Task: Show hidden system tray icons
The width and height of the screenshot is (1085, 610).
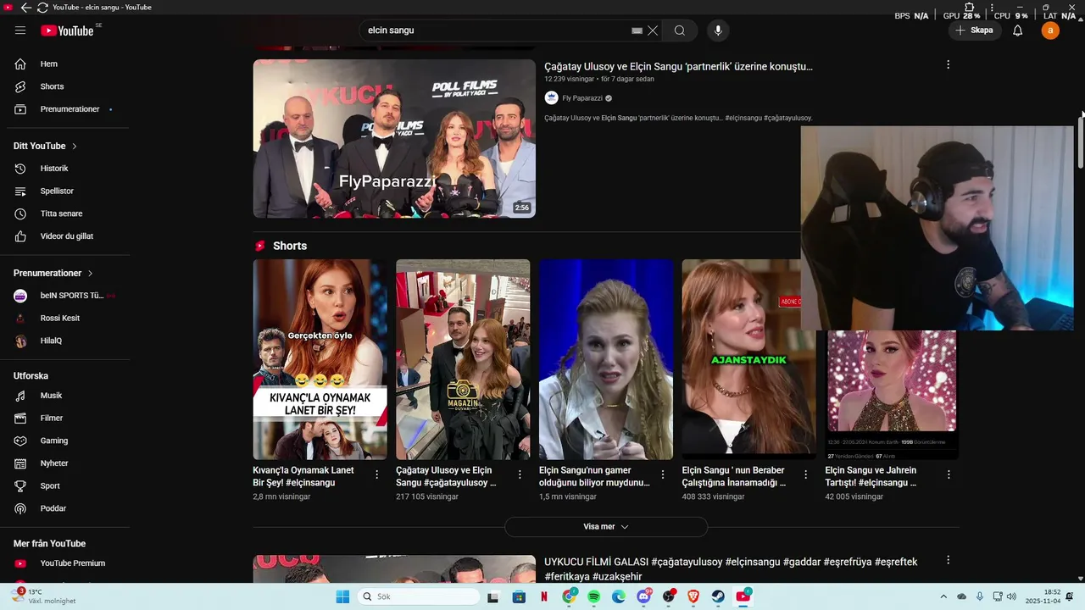Action: (x=943, y=597)
